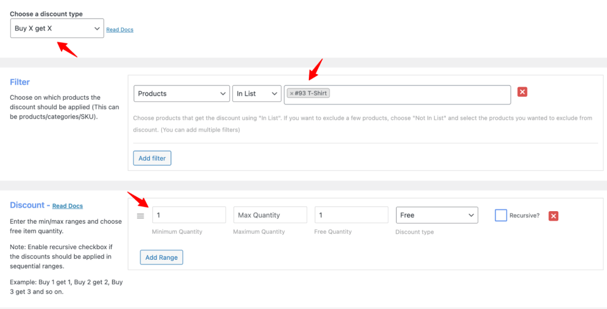This screenshot has width=607, height=309.
Task: Click the Filter section heading
Action: pyautogui.click(x=20, y=82)
